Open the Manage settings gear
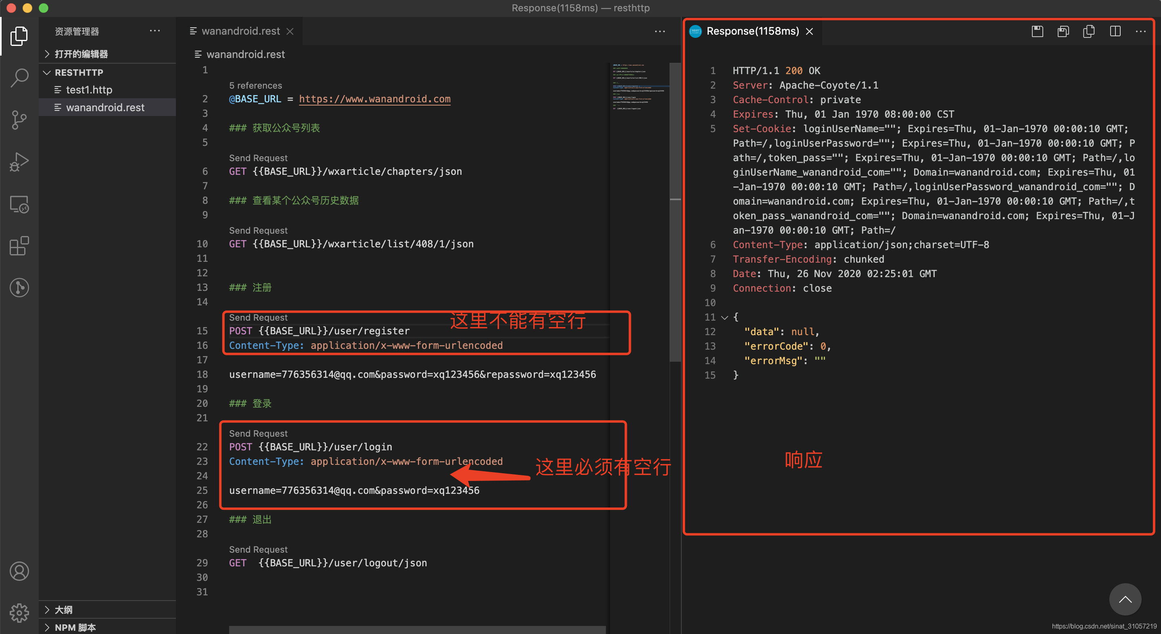Screen dimensions: 1161x634 tap(19, 612)
